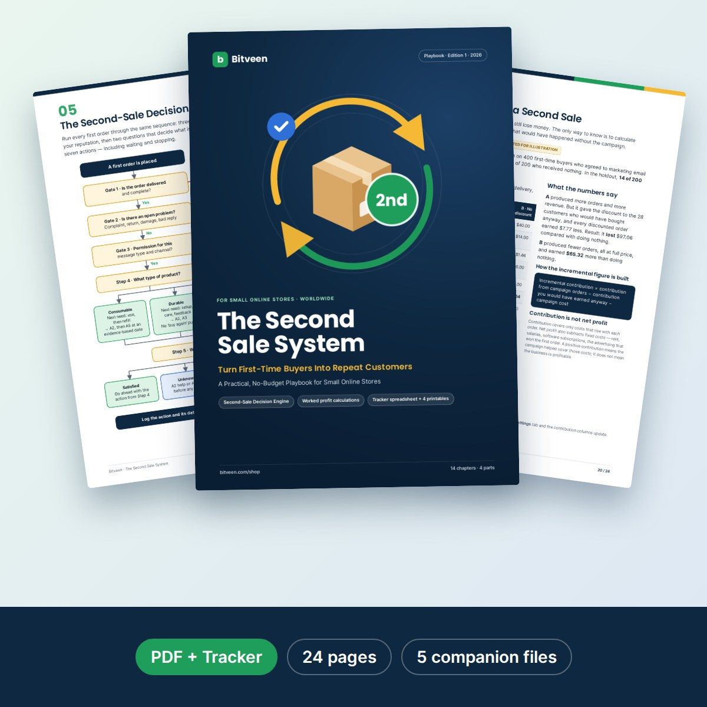Click '14 chapters · 4 parts' footer text
This screenshot has width=707, height=707.
pyautogui.click(x=473, y=468)
